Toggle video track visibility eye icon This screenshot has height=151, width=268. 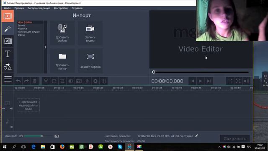click(x=4, y=109)
